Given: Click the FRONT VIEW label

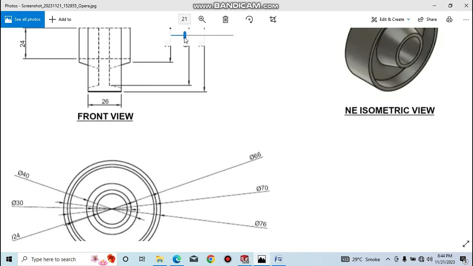Looking at the screenshot, I should pos(105,116).
